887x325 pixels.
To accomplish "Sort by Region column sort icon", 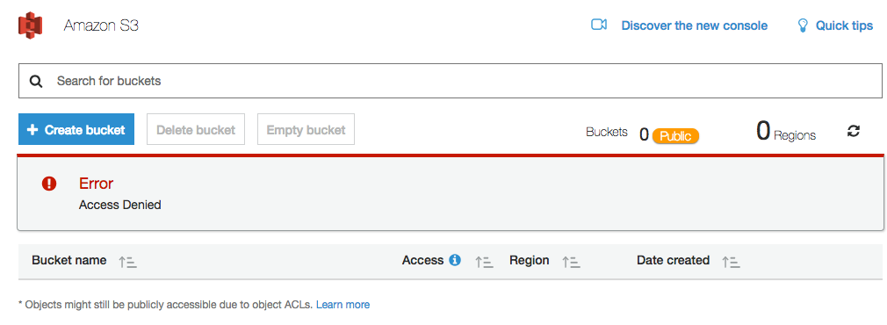I will click(571, 262).
